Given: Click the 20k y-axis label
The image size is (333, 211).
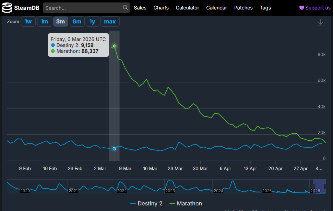Looking at the screenshot, I should (321, 133).
